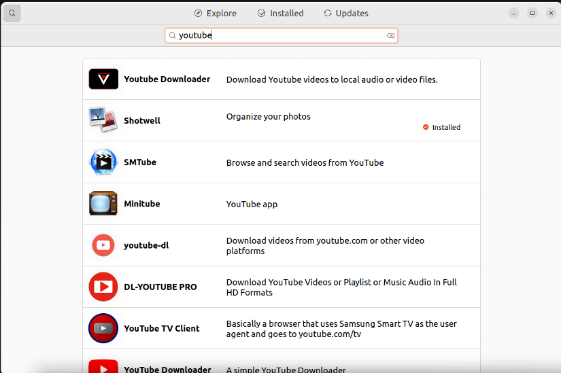This screenshot has height=373, width=561.
Task: Open the Explore tab
Action: [215, 13]
